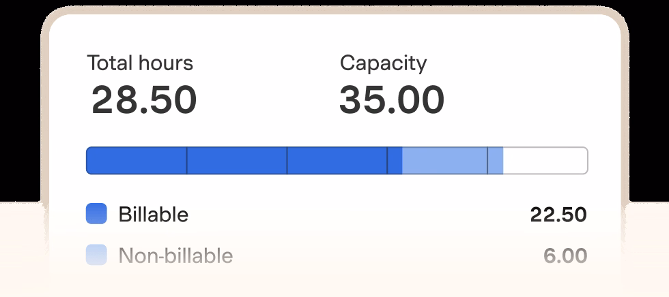Image resolution: width=669 pixels, height=297 pixels.
Task: Click divider between first and second bar segments
Action: 187,161
